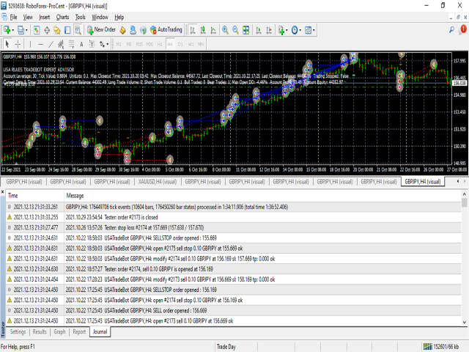Toggle the AutoTrading button
Image resolution: width=469 pixels, height=352 pixels.
[166, 29]
